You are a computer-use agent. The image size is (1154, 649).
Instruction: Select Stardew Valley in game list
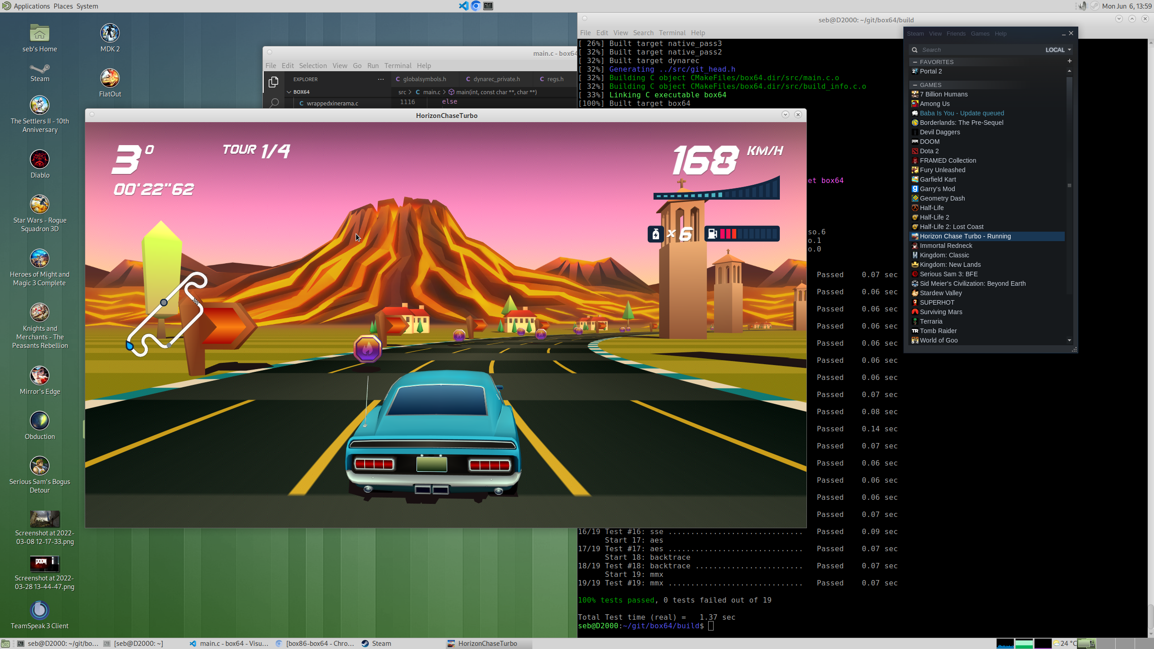click(987, 293)
